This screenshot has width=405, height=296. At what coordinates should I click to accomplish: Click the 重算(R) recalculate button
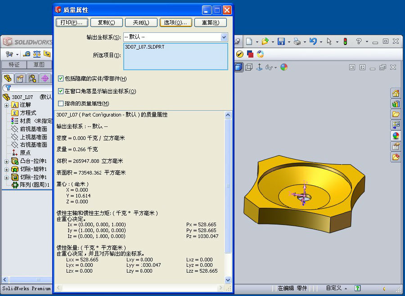210,22
